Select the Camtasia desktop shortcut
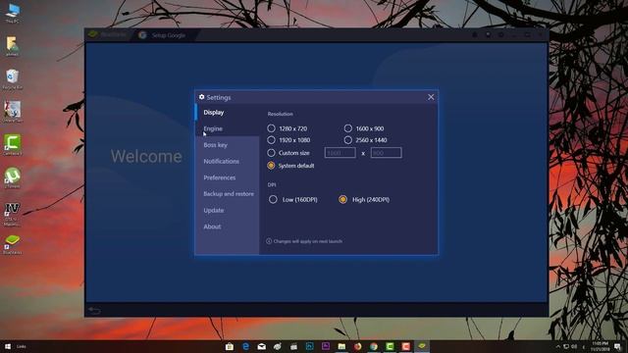628x353 pixels. (13, 145)
